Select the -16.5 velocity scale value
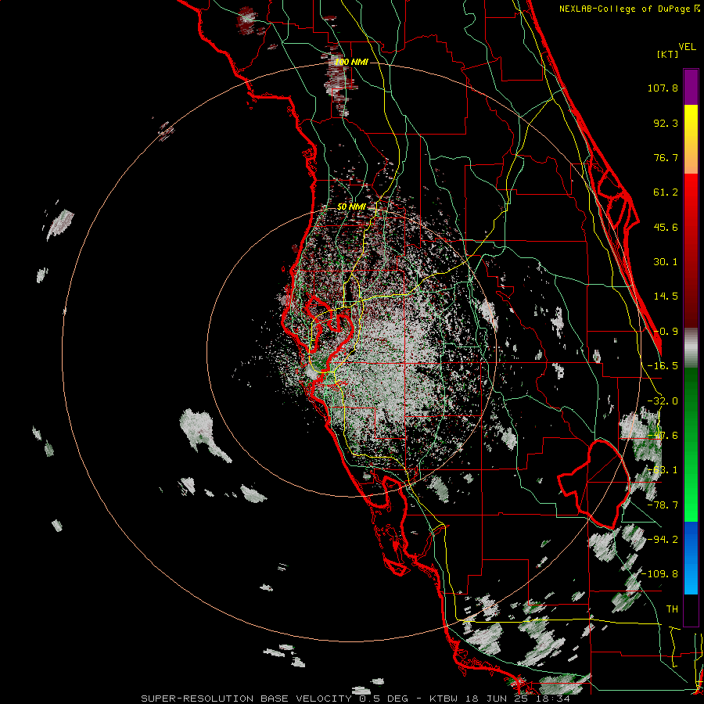 click(663, 366)
